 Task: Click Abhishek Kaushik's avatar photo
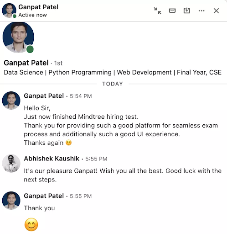click(11, 163)
